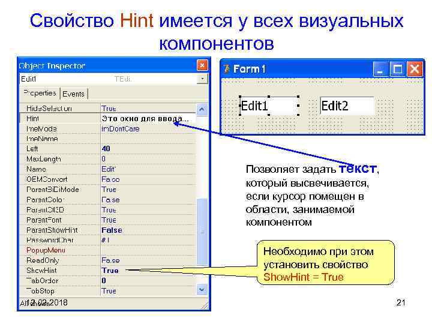
Task: Maximize the Form1 window
Action: coord(397,69)
